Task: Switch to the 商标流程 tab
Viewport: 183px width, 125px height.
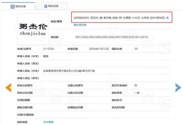Action: click(x=51, y=6)
